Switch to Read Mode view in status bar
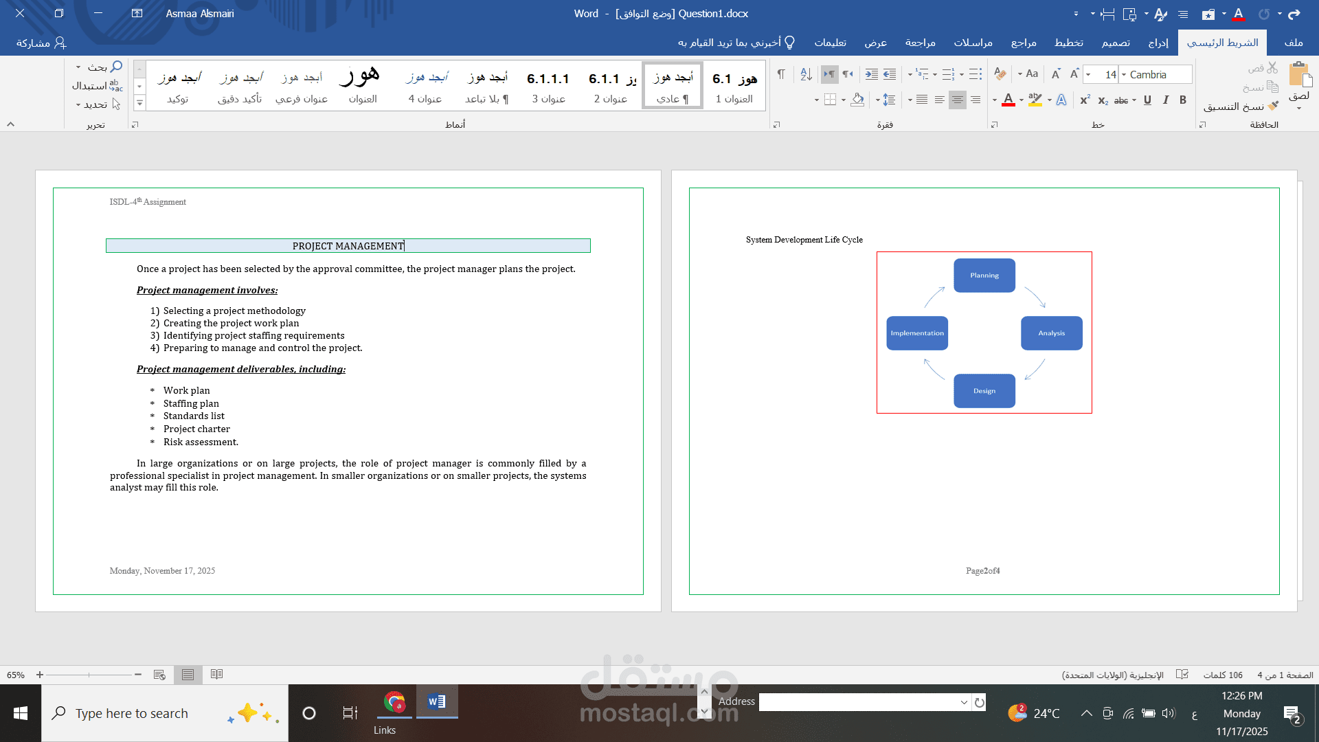Screen dimensions: 1319x742 [216, 675]
